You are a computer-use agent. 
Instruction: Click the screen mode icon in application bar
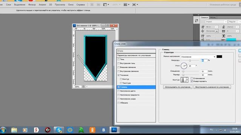134,4
